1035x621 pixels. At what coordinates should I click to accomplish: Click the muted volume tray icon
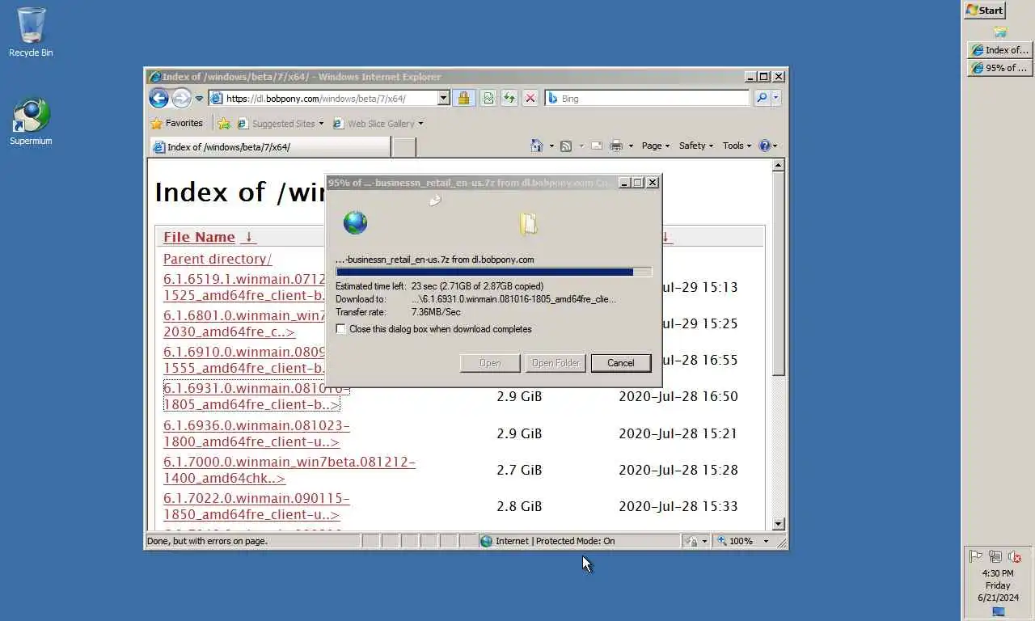1015,556
